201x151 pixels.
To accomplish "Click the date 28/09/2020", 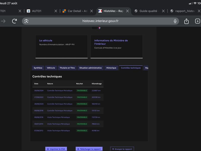I will coord(39,104).
